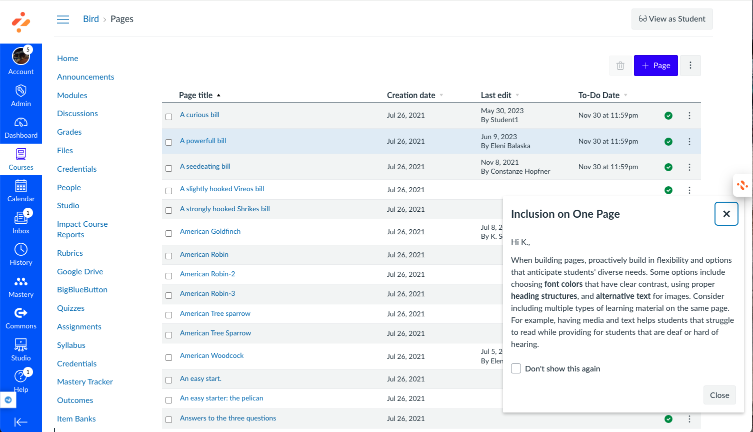Open the Calendar icon

click(21, 186)
